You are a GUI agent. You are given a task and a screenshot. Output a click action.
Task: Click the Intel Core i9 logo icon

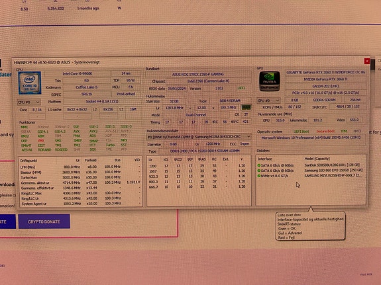[x=30, y=83]
